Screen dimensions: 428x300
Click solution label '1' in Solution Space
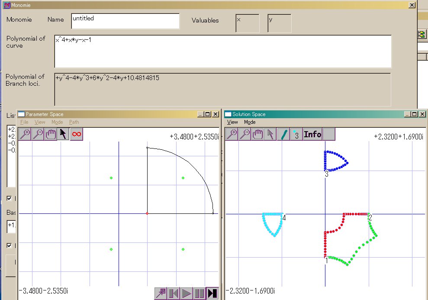pos(326,261)
